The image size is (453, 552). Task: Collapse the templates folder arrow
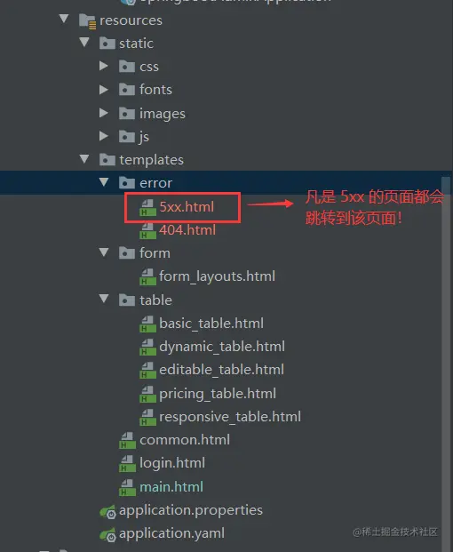click(x=84, y=159)
